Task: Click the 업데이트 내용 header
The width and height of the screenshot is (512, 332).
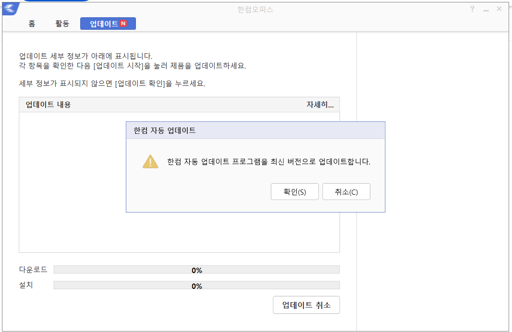Action: (49, 105)
